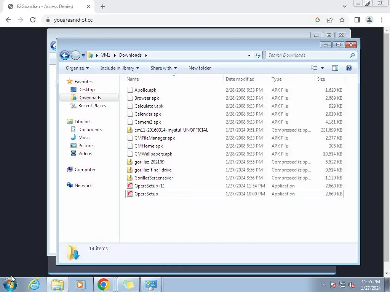Expand the arrow after Downloads breadcrumb

point(146,55)
